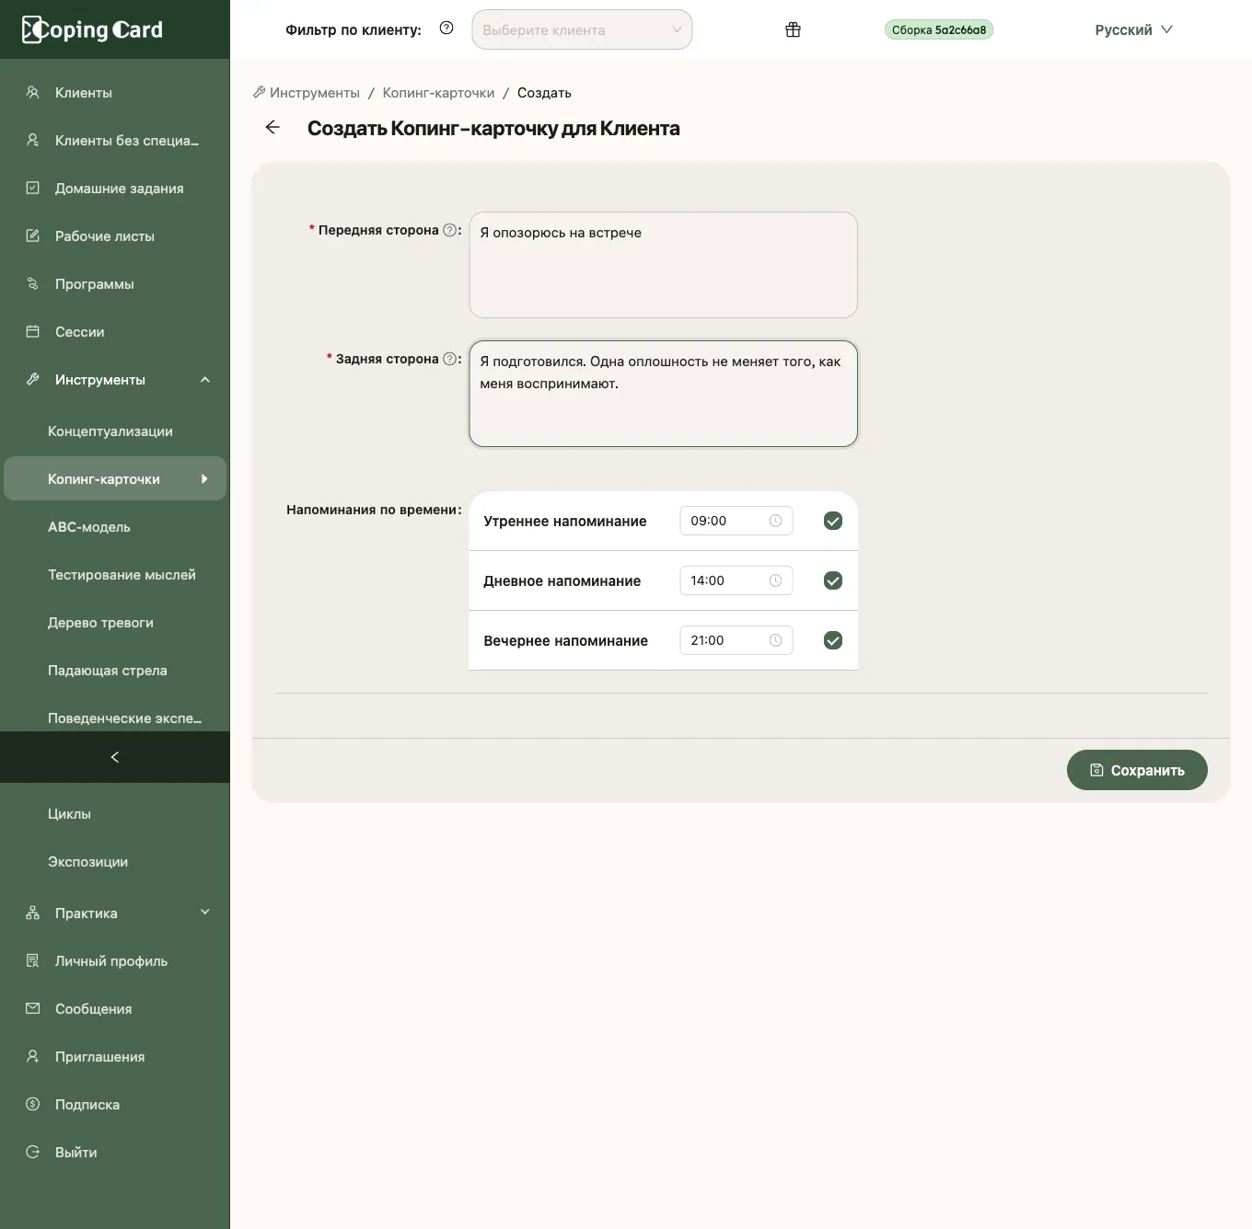Click the Копинг-карточки breadcrumb link
The height and width of the screenshot is (1229, 1252).
point(438,93)
